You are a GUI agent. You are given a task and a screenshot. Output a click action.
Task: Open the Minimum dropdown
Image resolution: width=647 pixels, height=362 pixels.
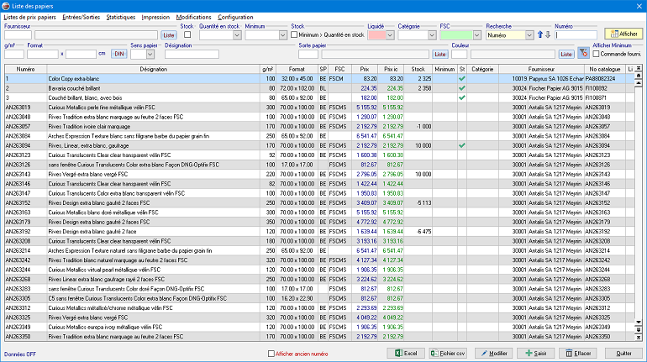tap(282, 35)
